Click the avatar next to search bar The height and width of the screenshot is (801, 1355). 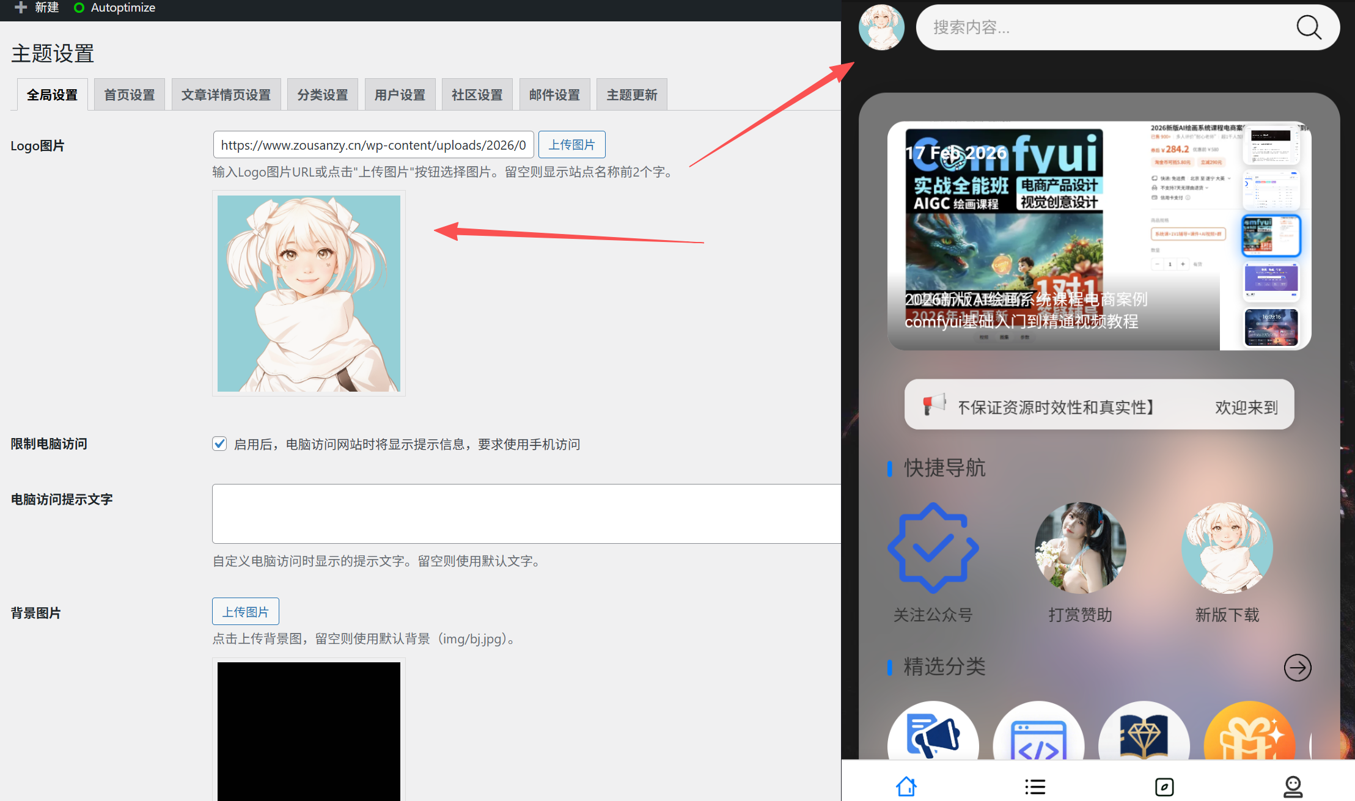coord(881,27)
